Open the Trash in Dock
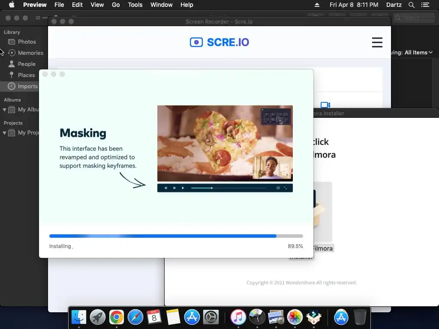Viewport: 439px width, 329px height. click(360, 317)
